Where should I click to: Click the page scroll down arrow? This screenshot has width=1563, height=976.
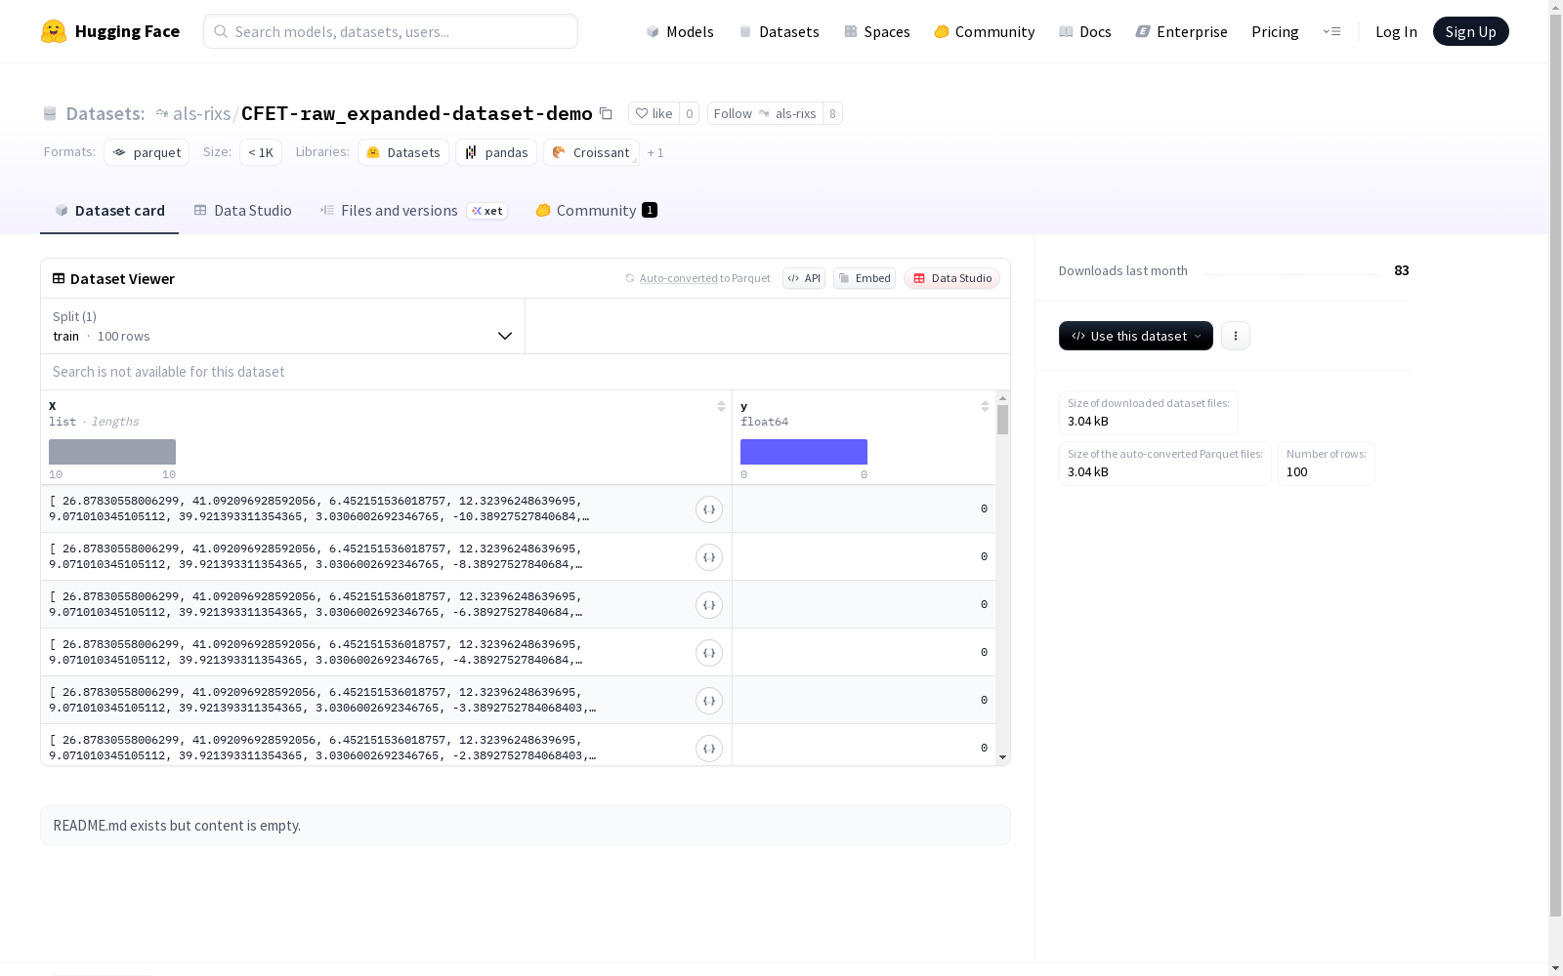click(1555, 968)
